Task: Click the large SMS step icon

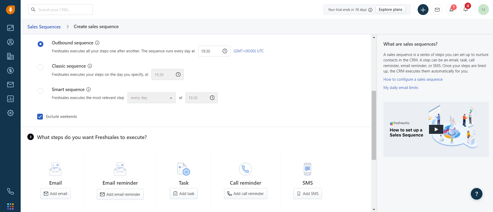Action: pyautogui.click(x=308, y=169)
